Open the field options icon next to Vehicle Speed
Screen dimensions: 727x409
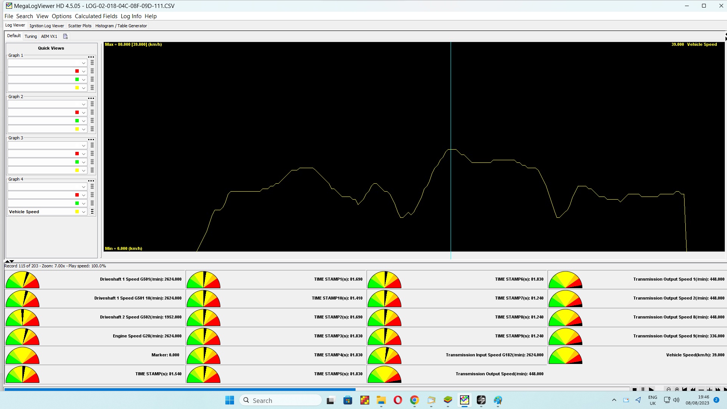(x=92, y=212)
